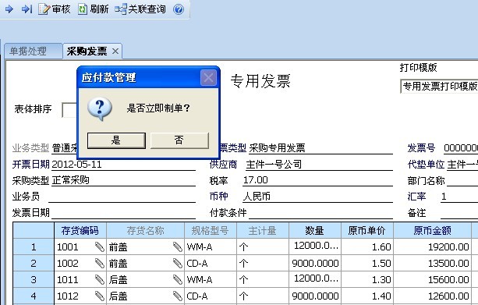Open the 专用发票打印模版 dropdown

click(x=439, y=87)
